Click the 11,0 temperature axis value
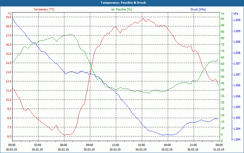Viewport: 244px width, 153px height. [x=9, y=90]
